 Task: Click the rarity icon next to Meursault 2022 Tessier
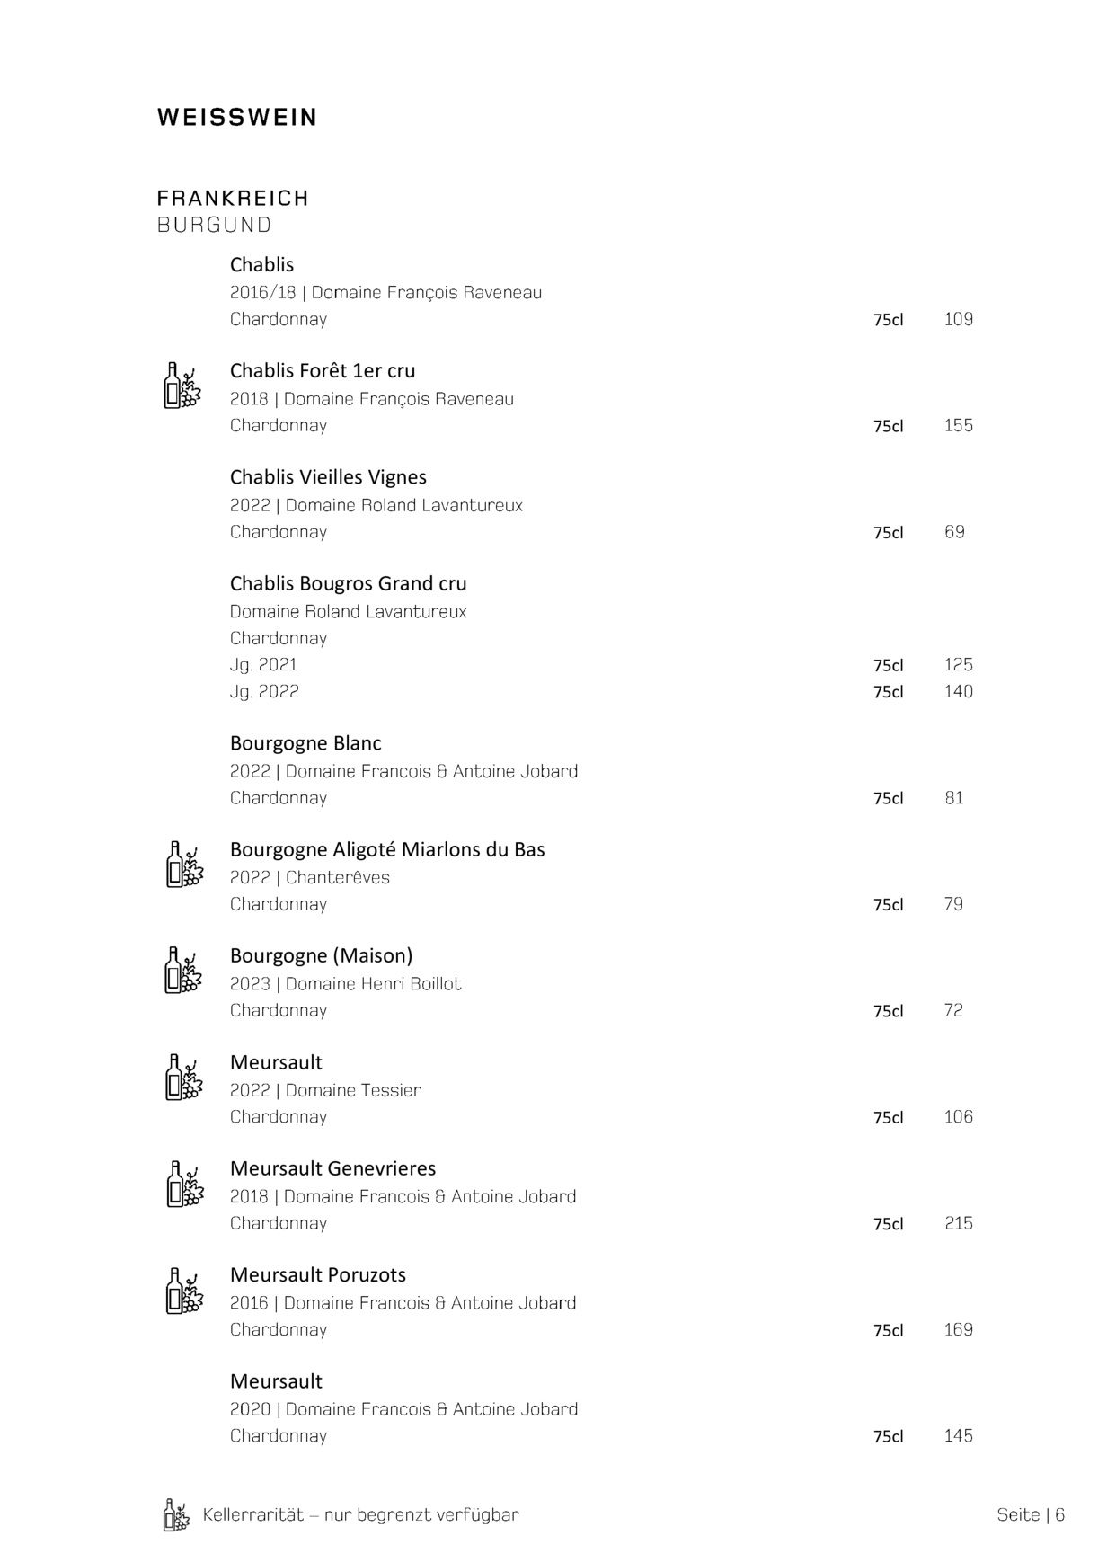click(184, 1078)
